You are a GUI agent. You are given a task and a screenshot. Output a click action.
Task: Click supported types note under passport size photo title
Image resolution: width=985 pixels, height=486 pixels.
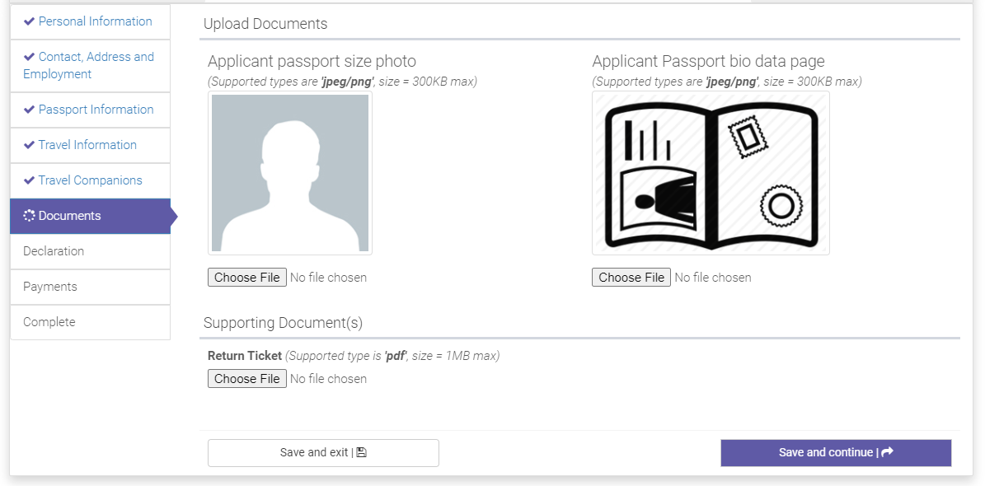pos(342,82)
